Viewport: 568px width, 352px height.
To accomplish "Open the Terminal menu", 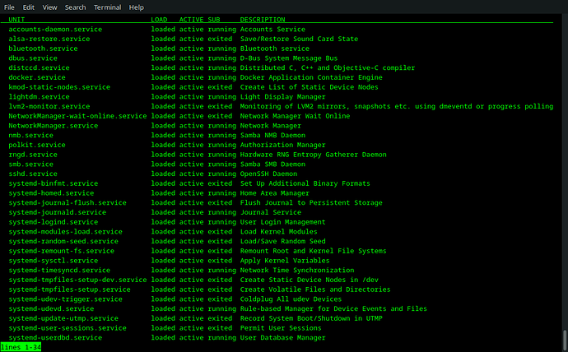I will (108, 7).
